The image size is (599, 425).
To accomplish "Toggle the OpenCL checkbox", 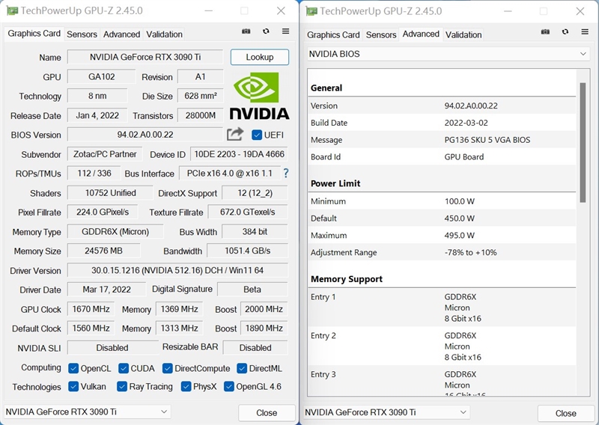I will click(x=73, y=368).
